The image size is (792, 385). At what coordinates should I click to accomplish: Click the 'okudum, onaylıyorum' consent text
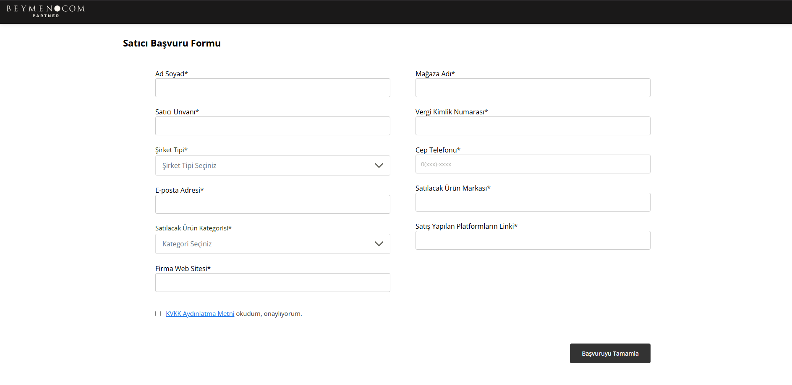click(269, 314)
